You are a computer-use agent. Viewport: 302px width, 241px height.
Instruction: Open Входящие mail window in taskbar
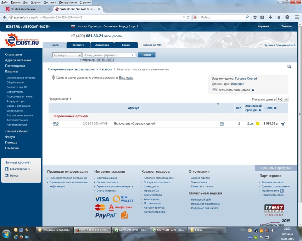pos(54,230)
